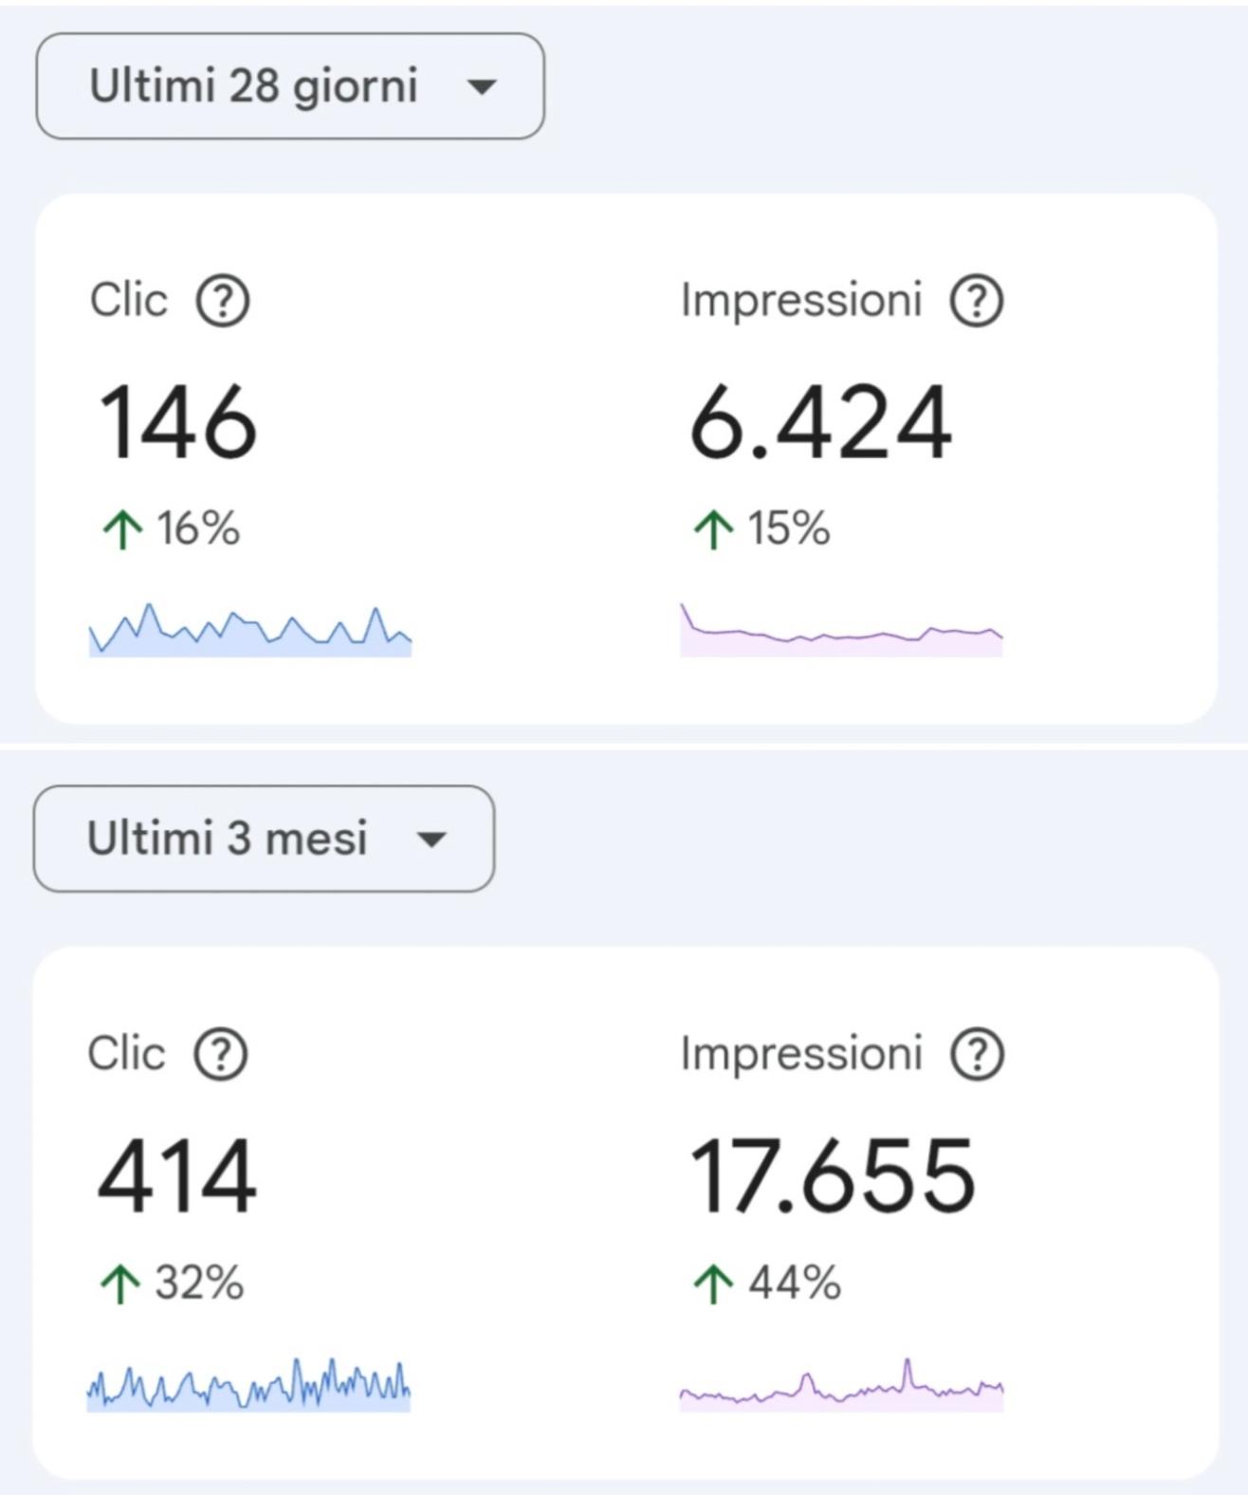Click the 16% increase indicator
The width and height of the screenshot is (1248, 1495).
[x=172, y=528]
